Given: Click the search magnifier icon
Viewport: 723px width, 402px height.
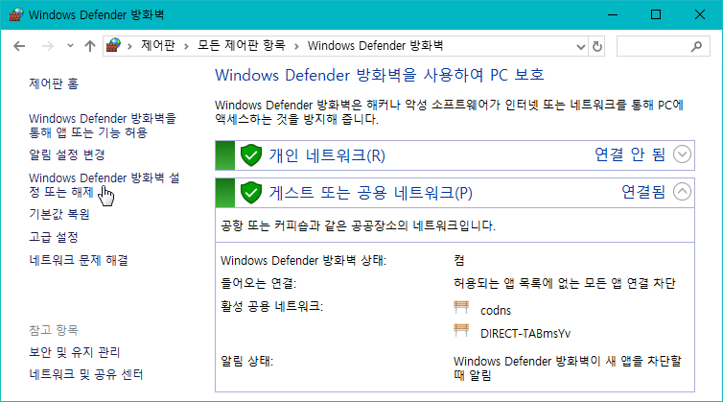Looking at the screenshot, I should (697, 46).
